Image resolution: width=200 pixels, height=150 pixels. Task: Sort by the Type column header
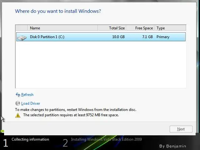[170, 28]
